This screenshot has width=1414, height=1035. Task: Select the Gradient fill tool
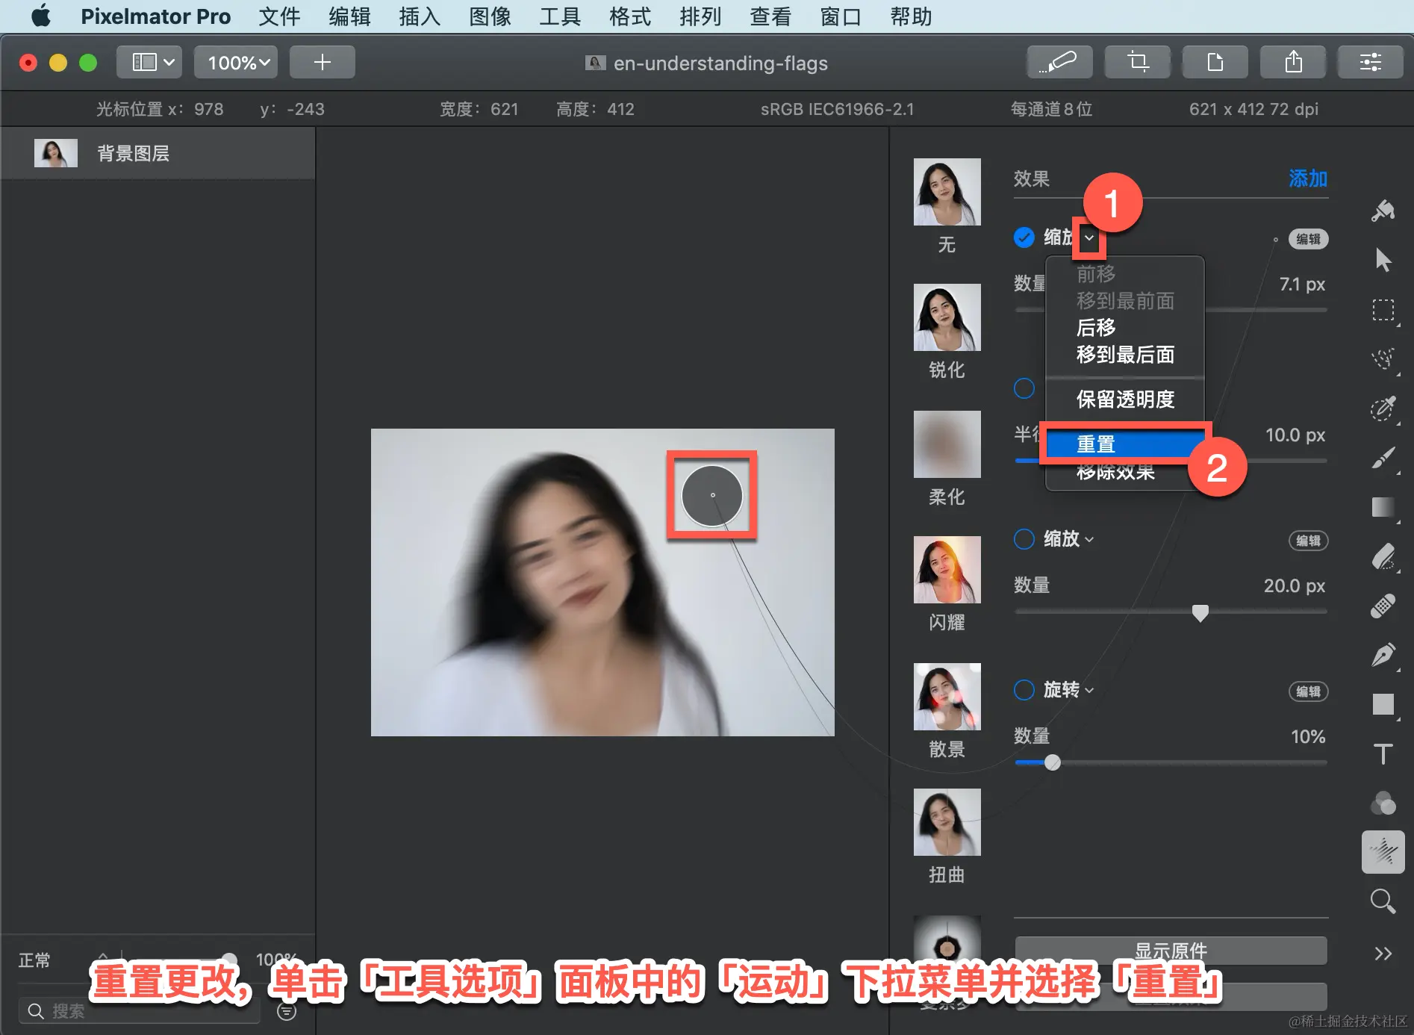[x=1383, y=506]
